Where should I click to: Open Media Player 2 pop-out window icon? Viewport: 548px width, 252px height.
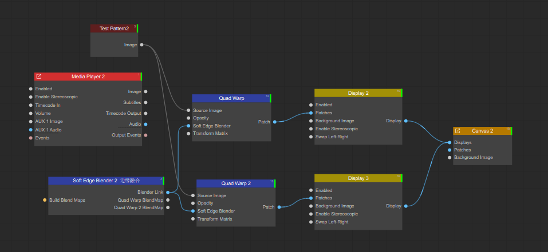39,77
